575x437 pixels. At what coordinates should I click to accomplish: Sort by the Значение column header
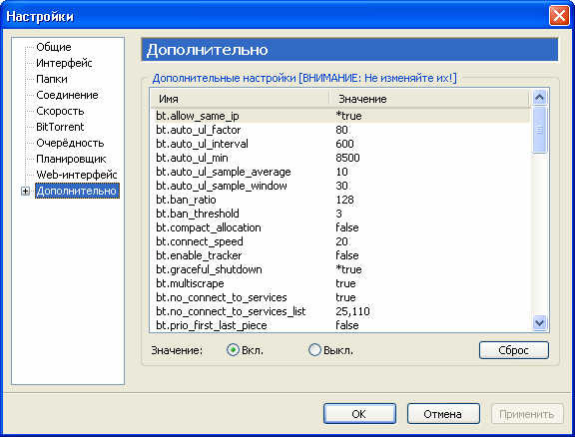pyautogui.click(x=428, y=99)
